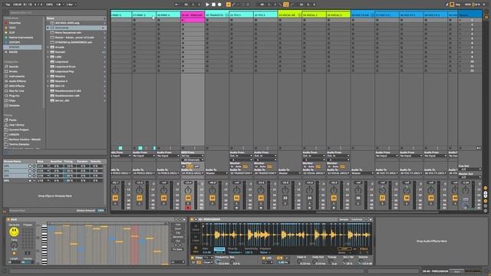This screenshot has width=491, height=276.
Task: Toggle the orange Loop switch in transport
Action: 285,5
